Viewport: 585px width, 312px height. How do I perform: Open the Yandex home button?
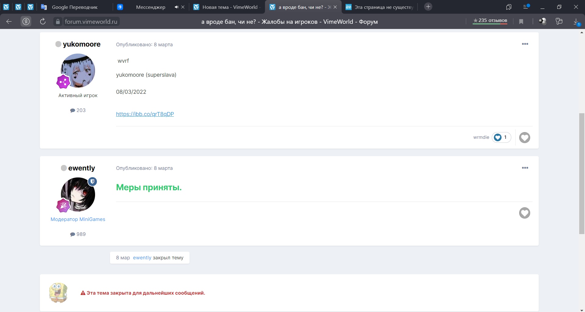(x=26, y=21)
